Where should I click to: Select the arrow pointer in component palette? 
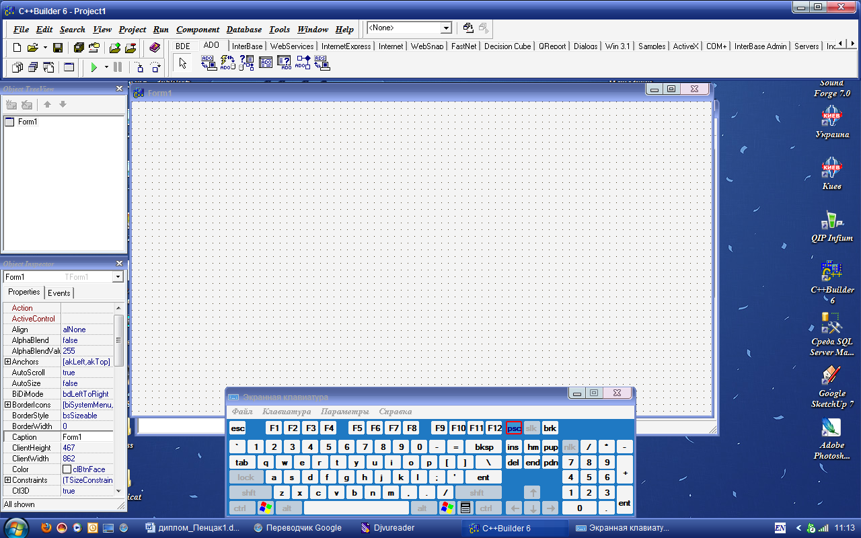[183, 63]
